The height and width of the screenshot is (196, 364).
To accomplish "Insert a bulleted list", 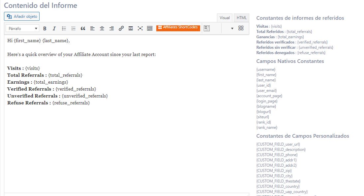I will coord(64,29).
